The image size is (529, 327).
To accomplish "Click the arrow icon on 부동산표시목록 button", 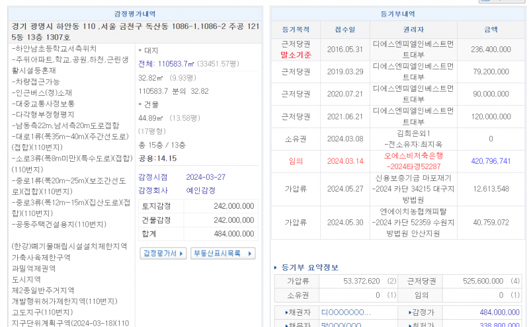I will coord(249,253).
